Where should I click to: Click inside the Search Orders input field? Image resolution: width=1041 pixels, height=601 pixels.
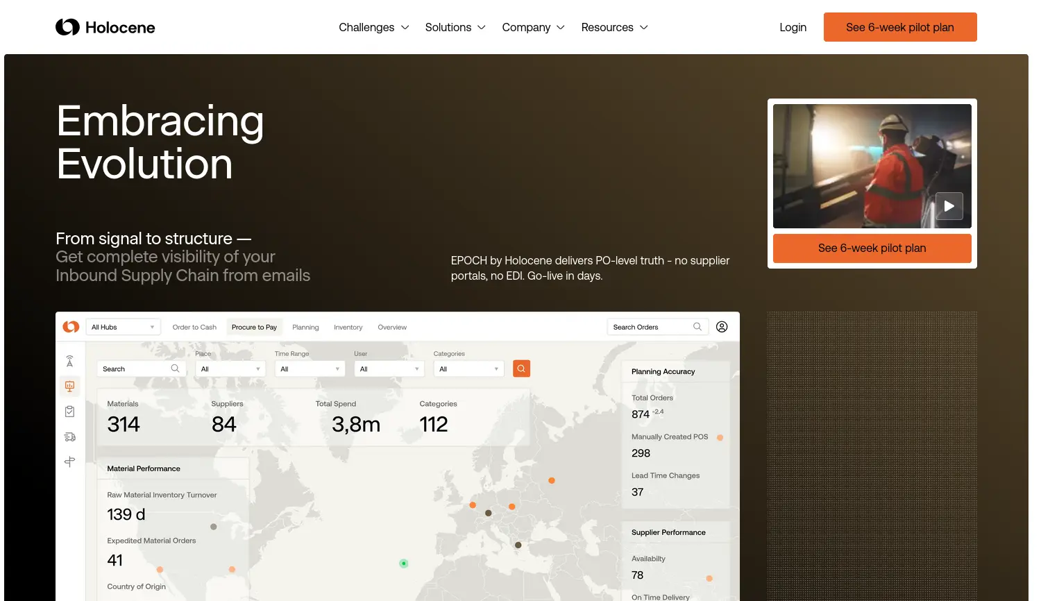[x=649, y=326]
